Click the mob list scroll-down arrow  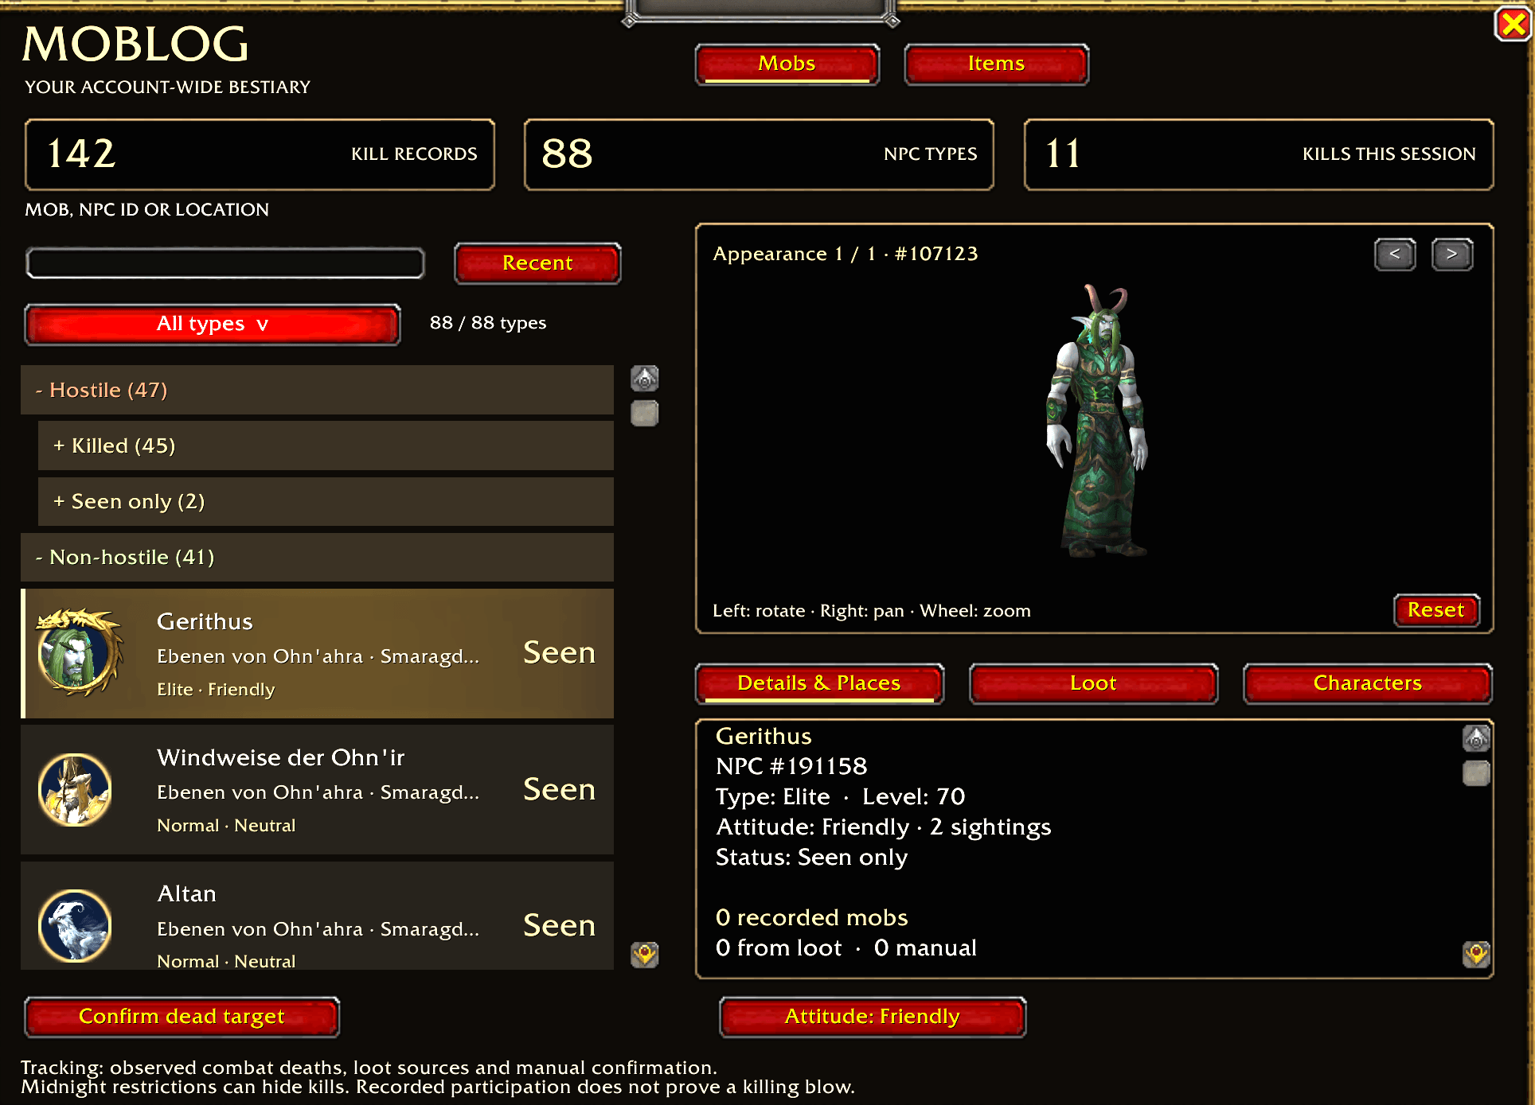(x=645, y=955)
